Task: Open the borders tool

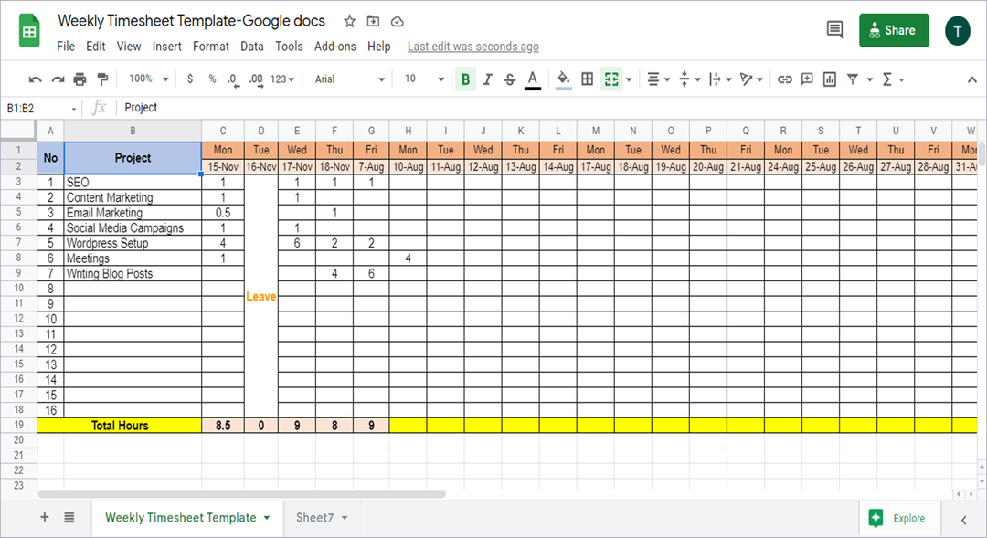Action: point(588,79)
